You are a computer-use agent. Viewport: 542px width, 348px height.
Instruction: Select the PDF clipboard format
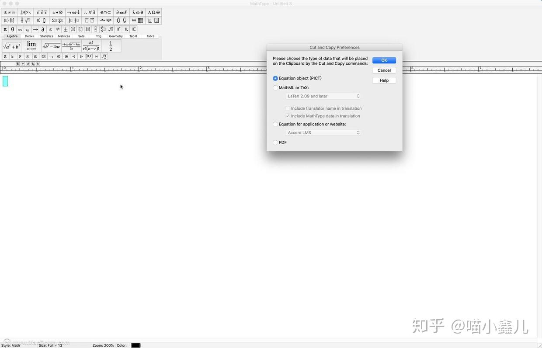275,142
